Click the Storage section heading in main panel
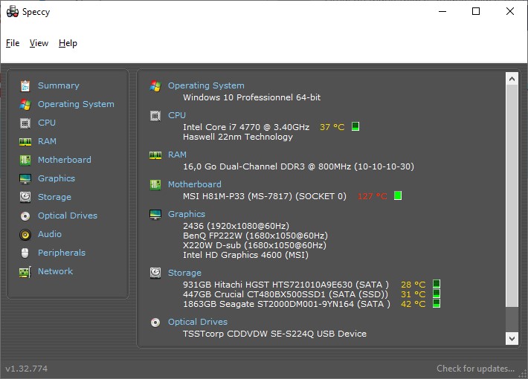 point(184,273)
